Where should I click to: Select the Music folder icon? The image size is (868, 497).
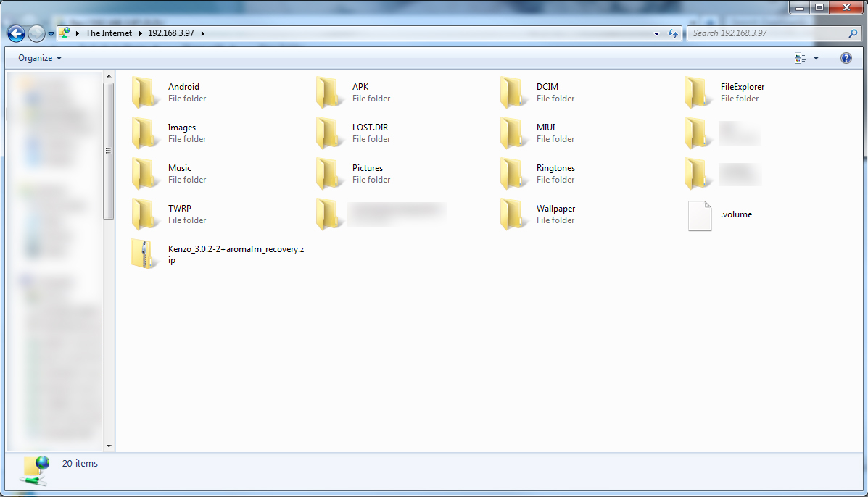(144, 174)
